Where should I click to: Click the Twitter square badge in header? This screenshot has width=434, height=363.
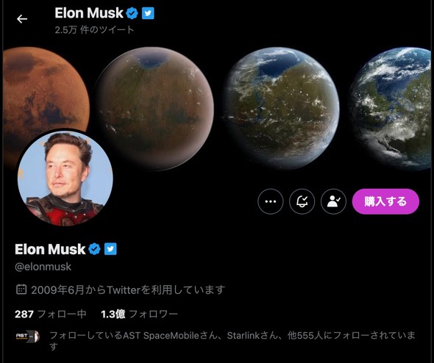148,13
